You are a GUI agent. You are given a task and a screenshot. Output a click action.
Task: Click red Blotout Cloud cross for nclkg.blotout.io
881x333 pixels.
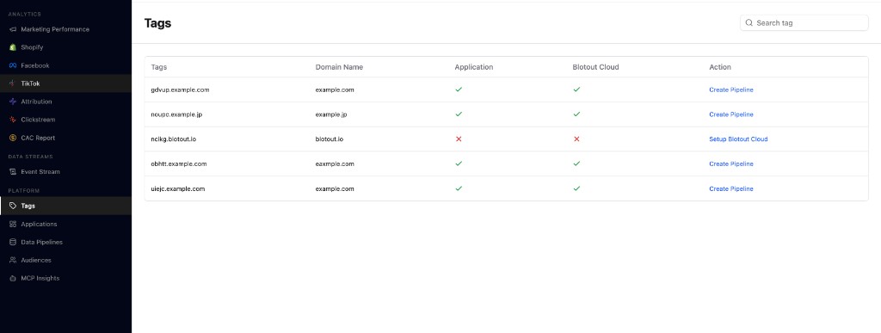click(x=576, y=139)
